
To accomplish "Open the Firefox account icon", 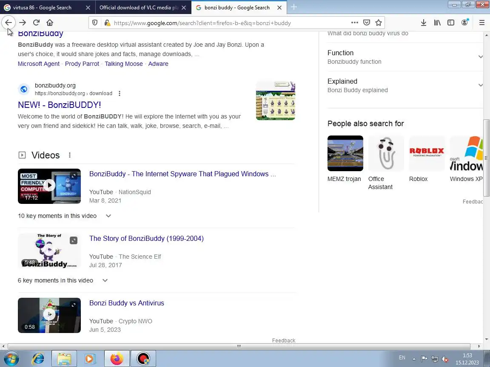I will tap(464, 23).
